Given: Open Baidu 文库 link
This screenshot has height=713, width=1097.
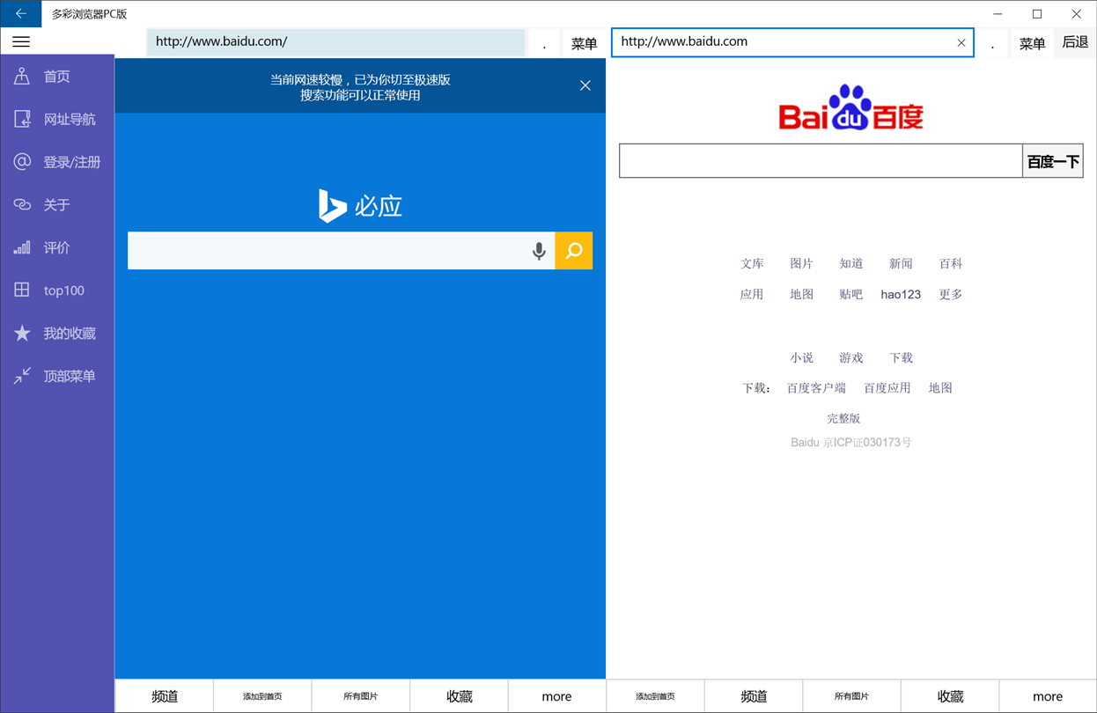Looking at the screenshot, I should 752,263.
